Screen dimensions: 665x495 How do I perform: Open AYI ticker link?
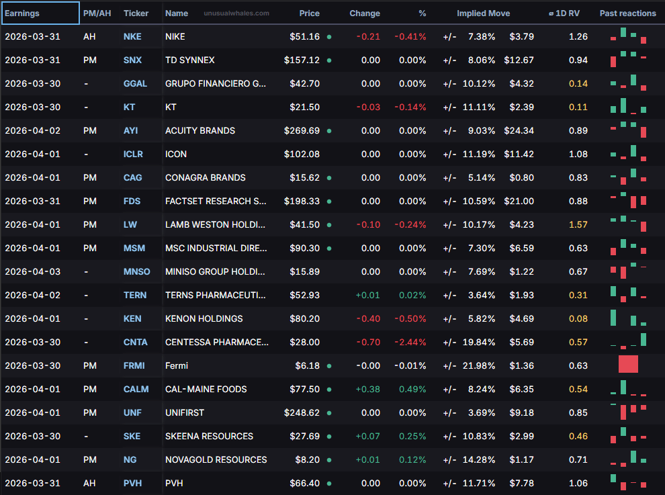(x=130, y=131)
